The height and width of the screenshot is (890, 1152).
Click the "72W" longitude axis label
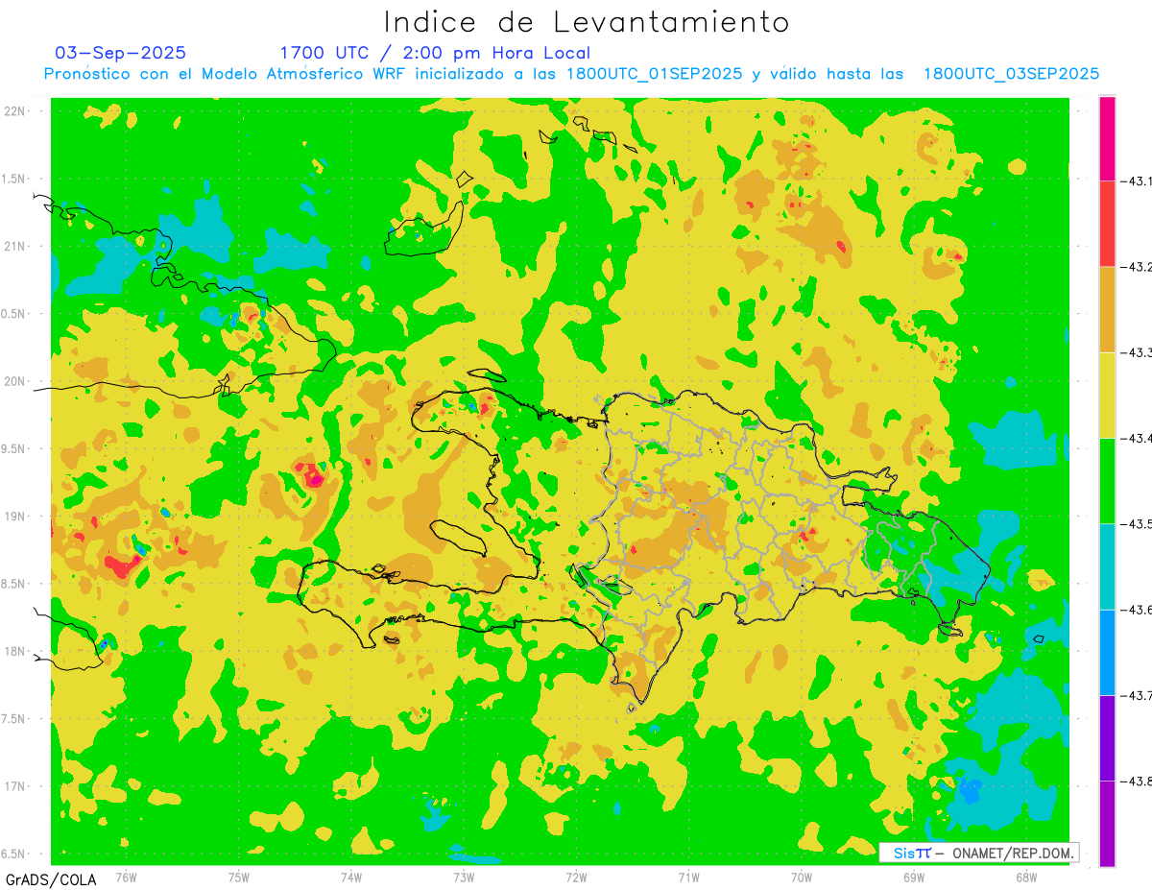(577, 878)
